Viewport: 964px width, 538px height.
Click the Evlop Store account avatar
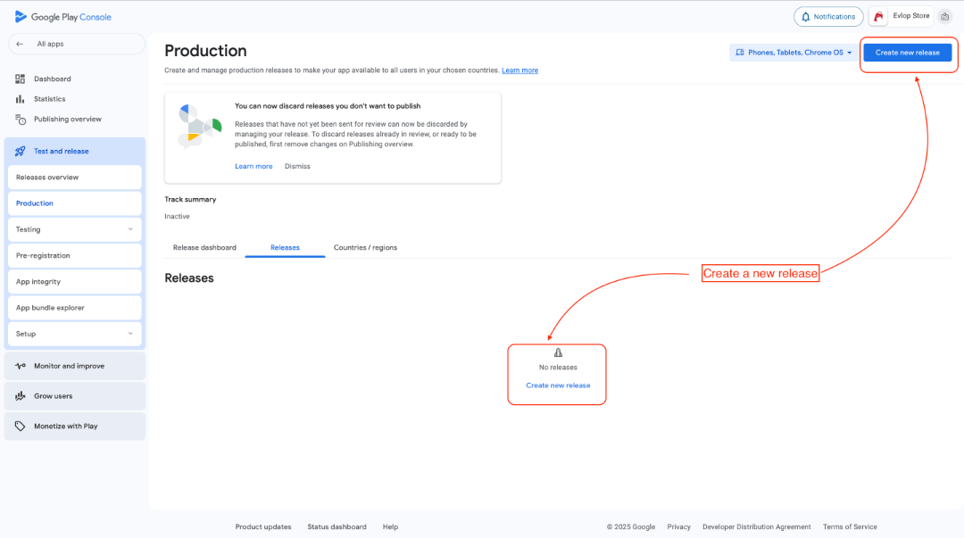coord(878,17)
